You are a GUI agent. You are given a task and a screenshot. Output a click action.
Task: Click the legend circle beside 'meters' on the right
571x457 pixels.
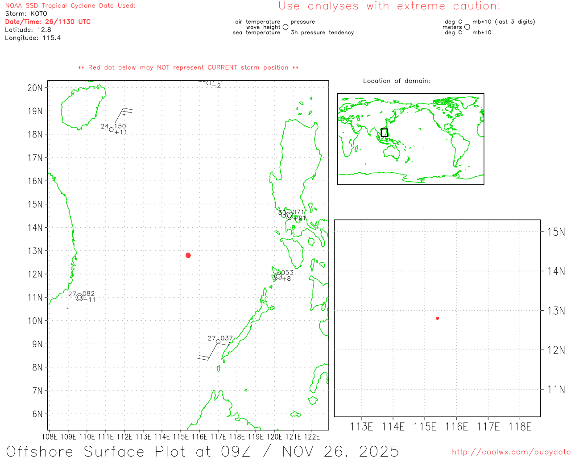467,27
